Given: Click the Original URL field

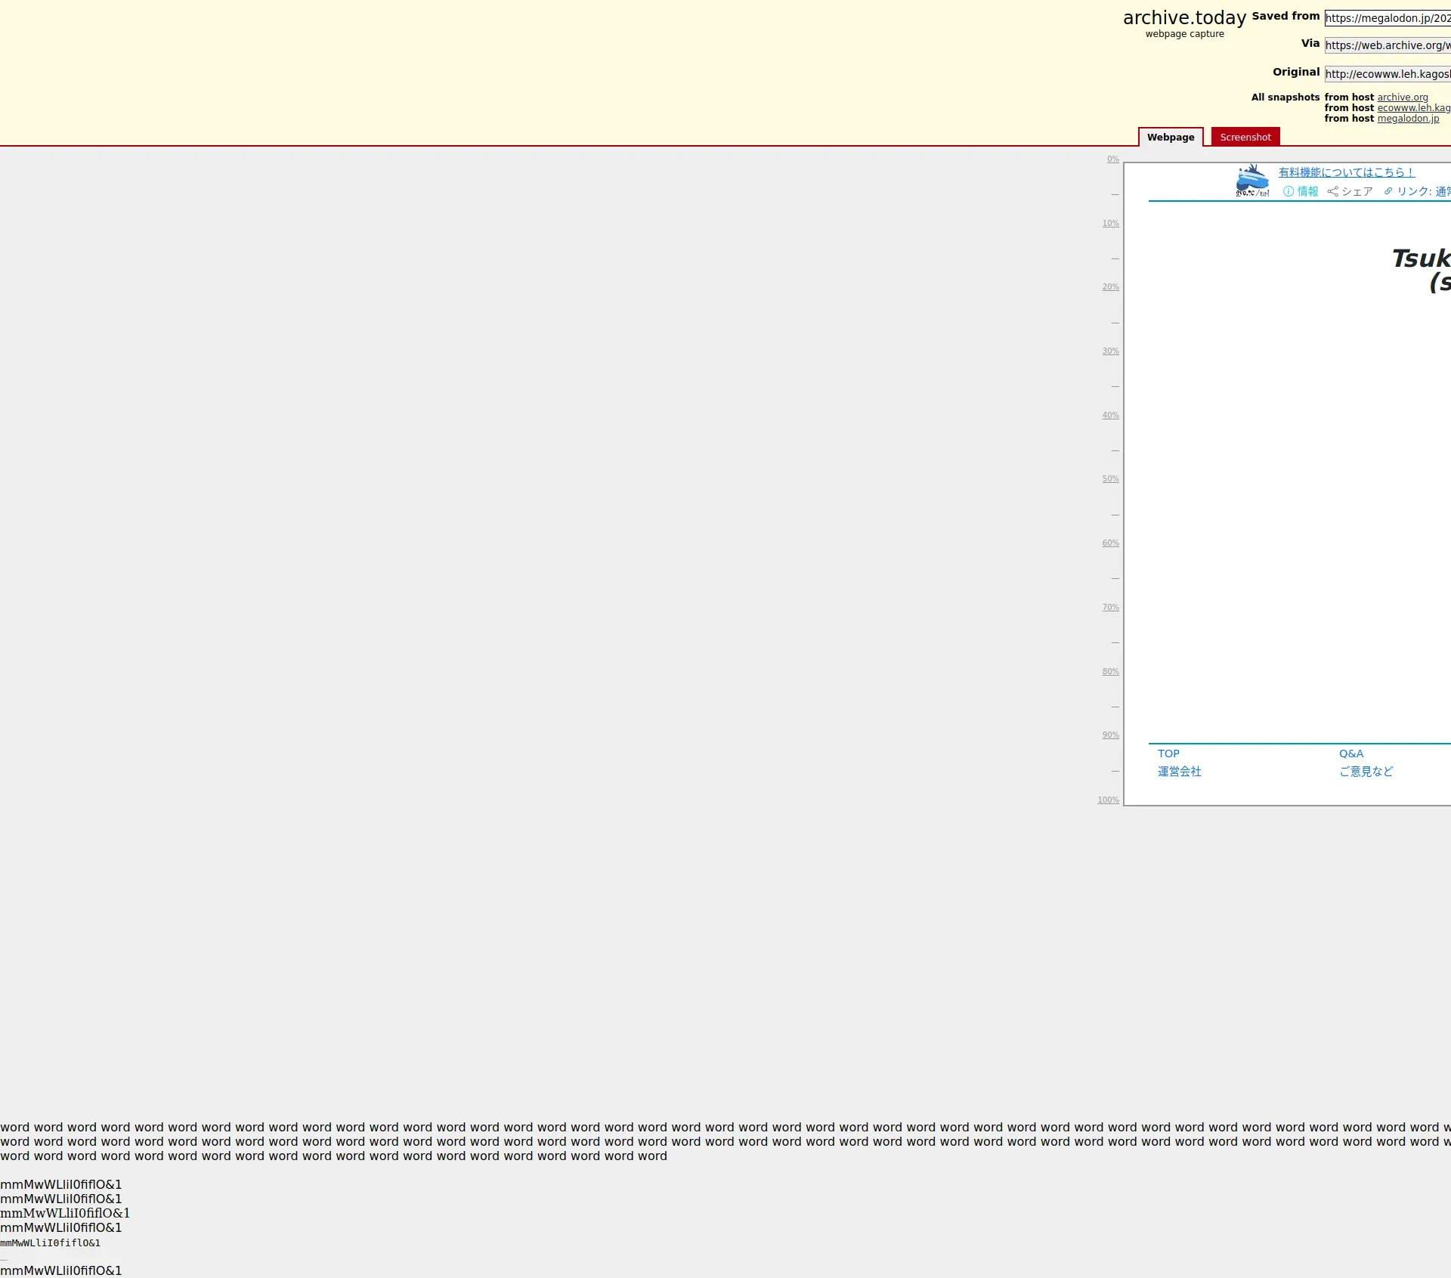Looking at the screenshot, I should [x=1388, y=74].
